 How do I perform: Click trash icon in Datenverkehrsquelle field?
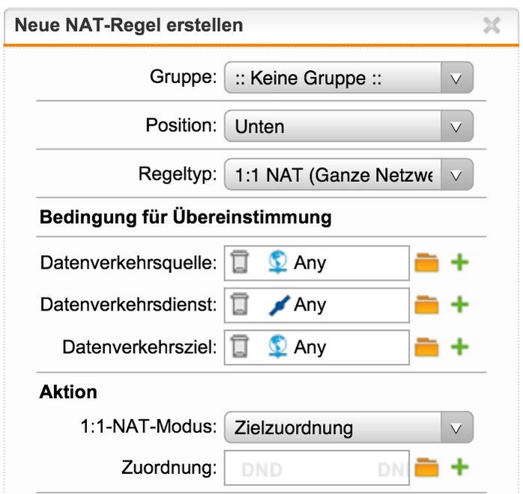click(240, 263)
